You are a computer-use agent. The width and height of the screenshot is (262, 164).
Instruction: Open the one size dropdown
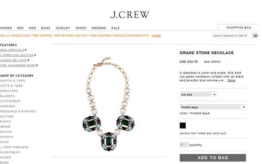[198, 94]
